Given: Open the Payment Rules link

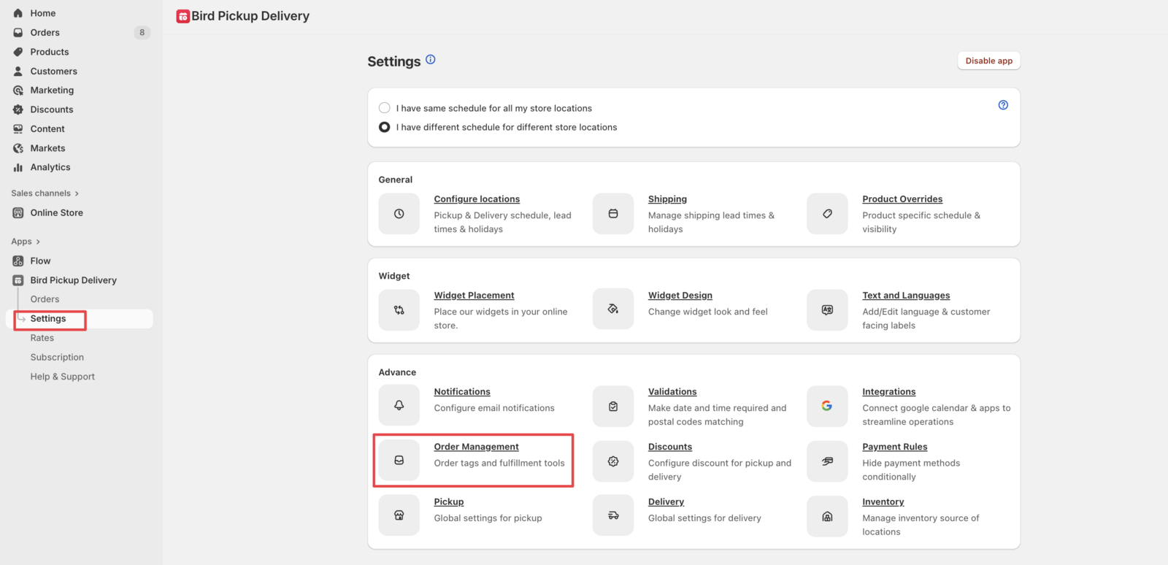Looking at the screenshot, I should (895, 447).
